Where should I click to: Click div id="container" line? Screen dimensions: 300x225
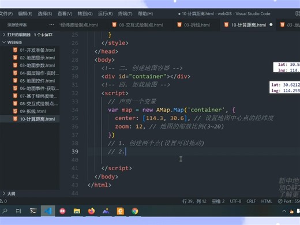pos(146,77)
